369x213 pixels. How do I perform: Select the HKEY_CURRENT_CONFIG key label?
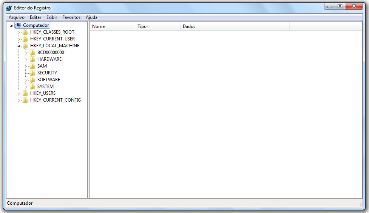point(55,100)
